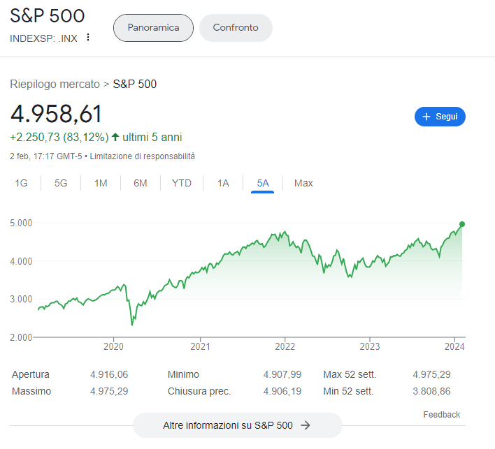Show the 1M chart range
The image size is (495, 449).
pos(101,183)
